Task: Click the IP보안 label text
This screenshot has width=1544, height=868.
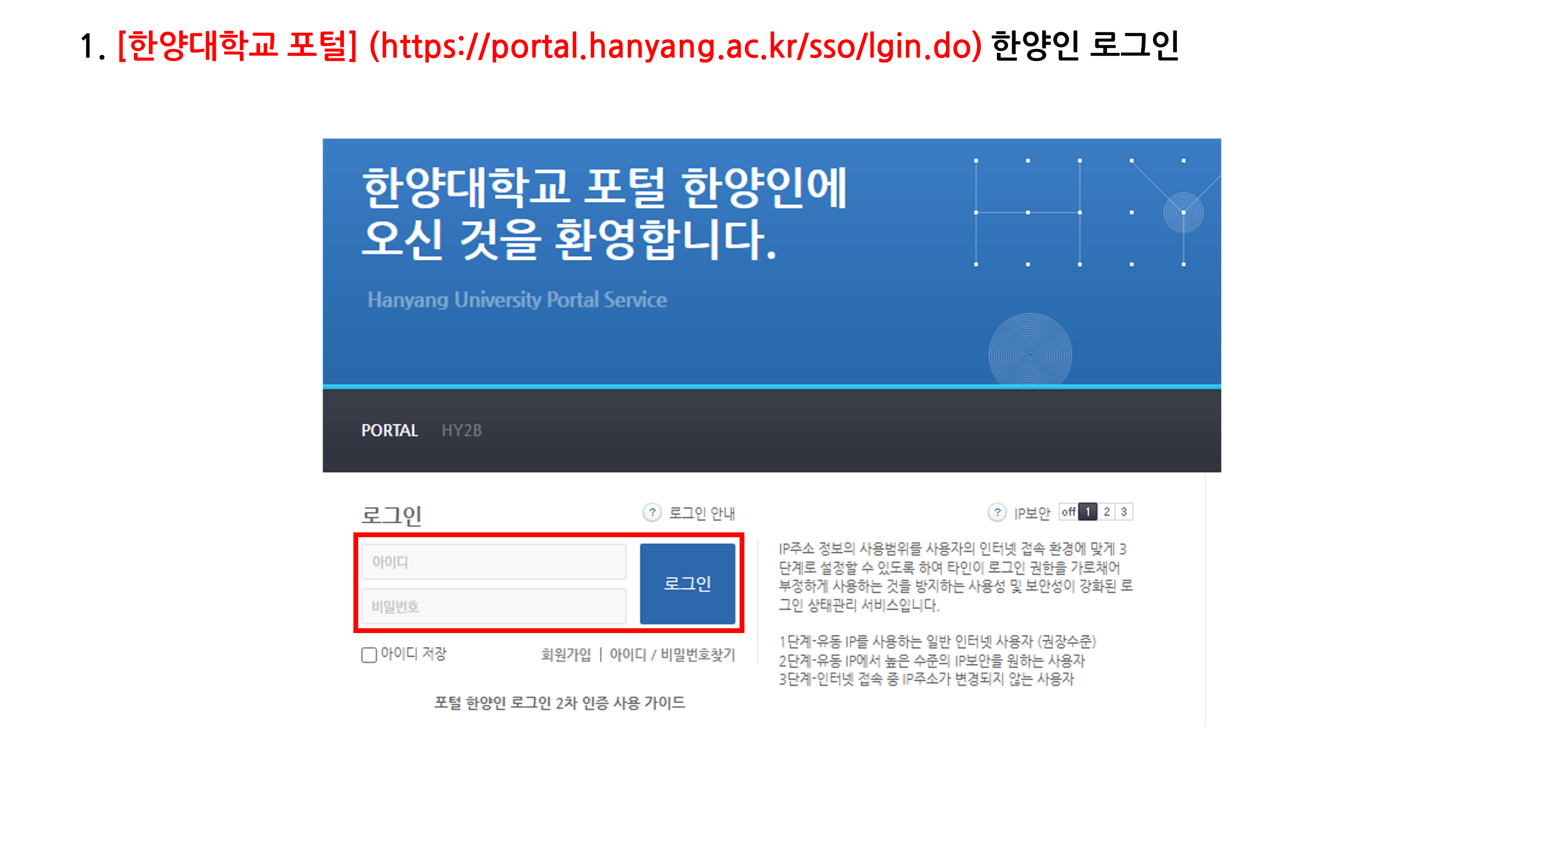Action: pos(1031,513)
